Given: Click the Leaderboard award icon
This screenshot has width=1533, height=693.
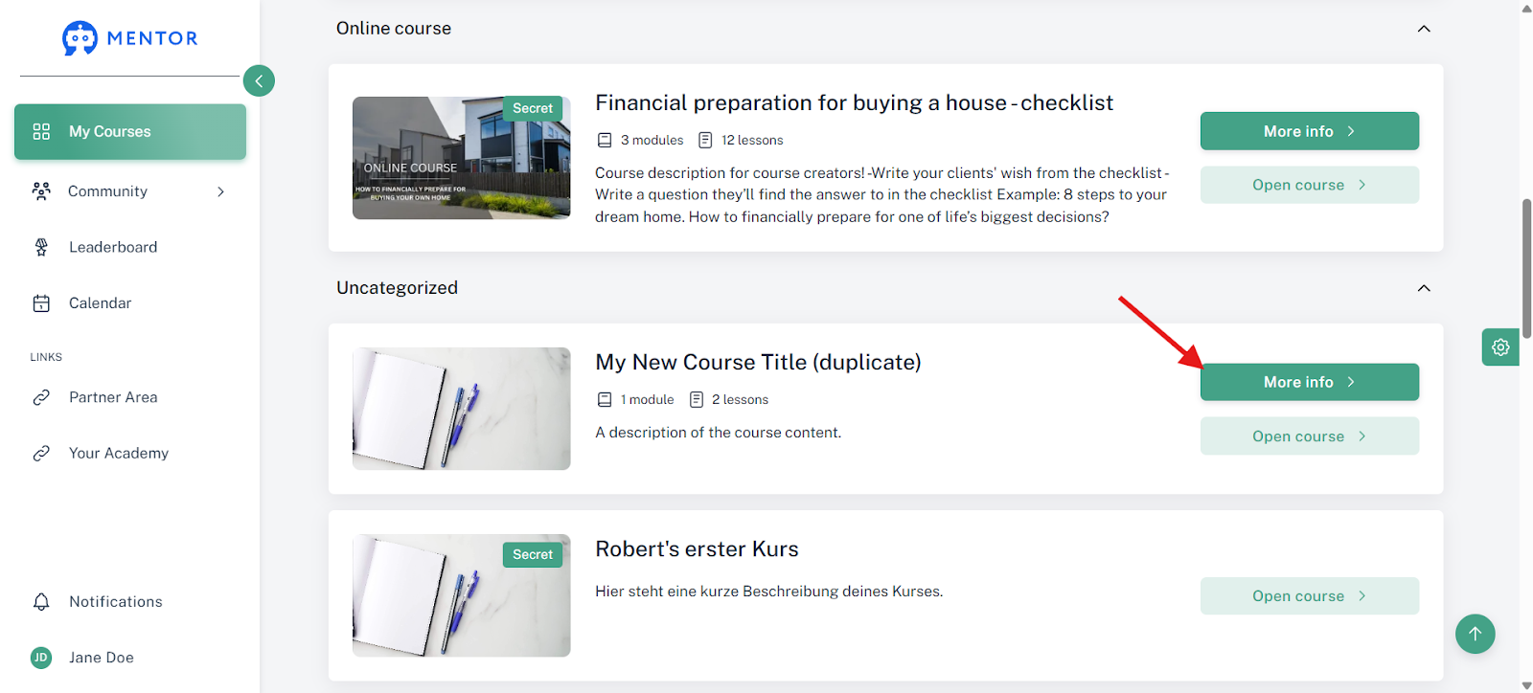Looking at the screenshot, I should (41, 247).
